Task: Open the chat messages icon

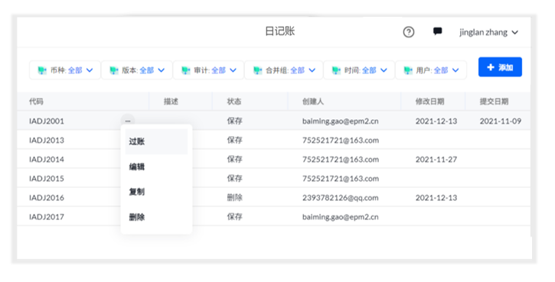Action: point(437,31)
